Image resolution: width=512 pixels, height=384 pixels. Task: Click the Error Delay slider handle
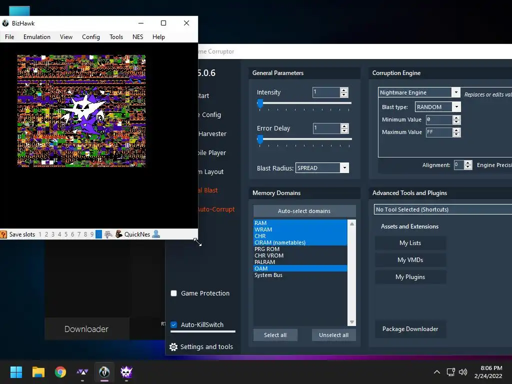pos(260,139)
